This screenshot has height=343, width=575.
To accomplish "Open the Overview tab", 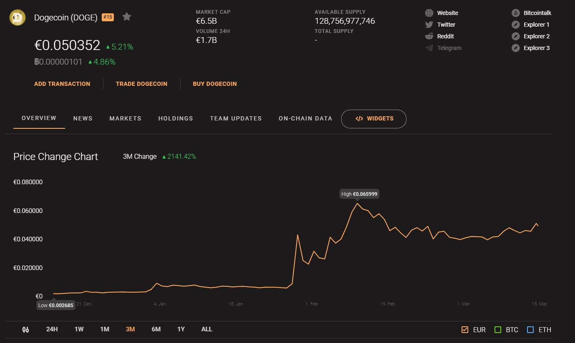I will (39, 118).
